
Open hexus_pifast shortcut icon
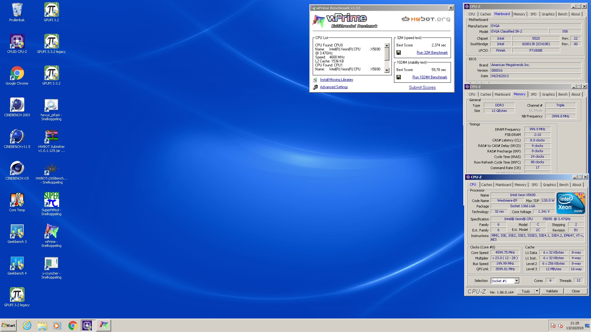(x=51, y=109)
